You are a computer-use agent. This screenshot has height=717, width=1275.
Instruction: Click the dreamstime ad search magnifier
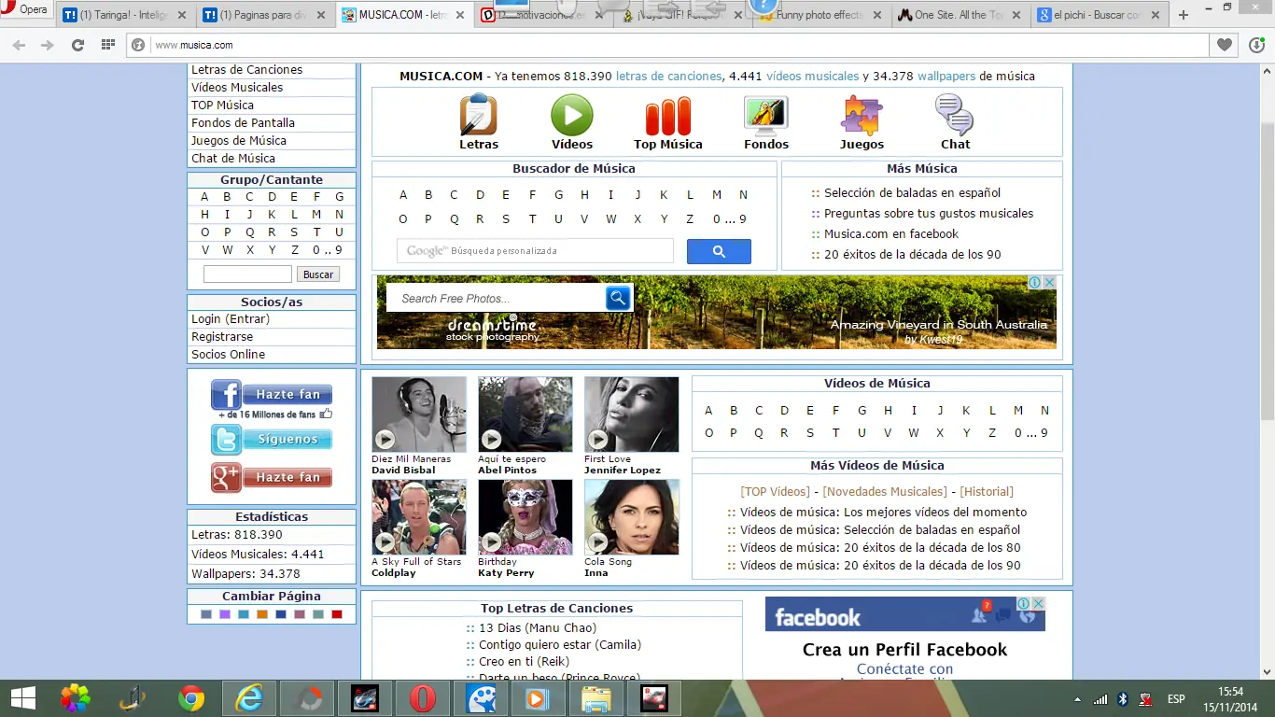tap(618, 298)
